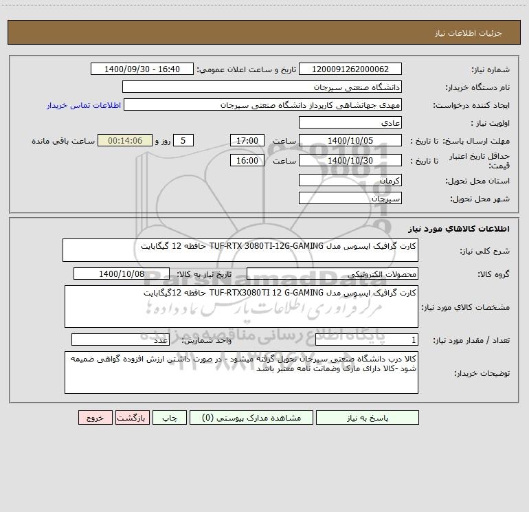
Task: Click delivery city field سیرجان
Action: tap(350, 198)
